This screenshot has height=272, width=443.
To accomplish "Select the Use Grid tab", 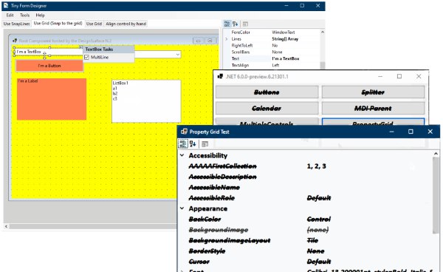I will 94,24.
